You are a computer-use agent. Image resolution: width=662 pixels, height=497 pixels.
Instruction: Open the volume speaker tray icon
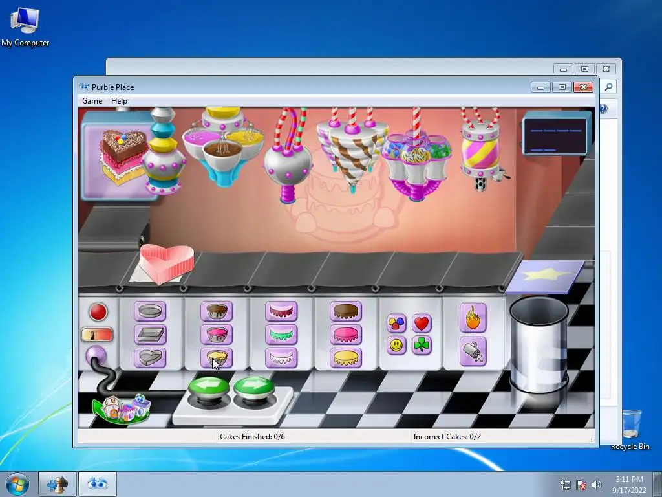click(597, 485)
